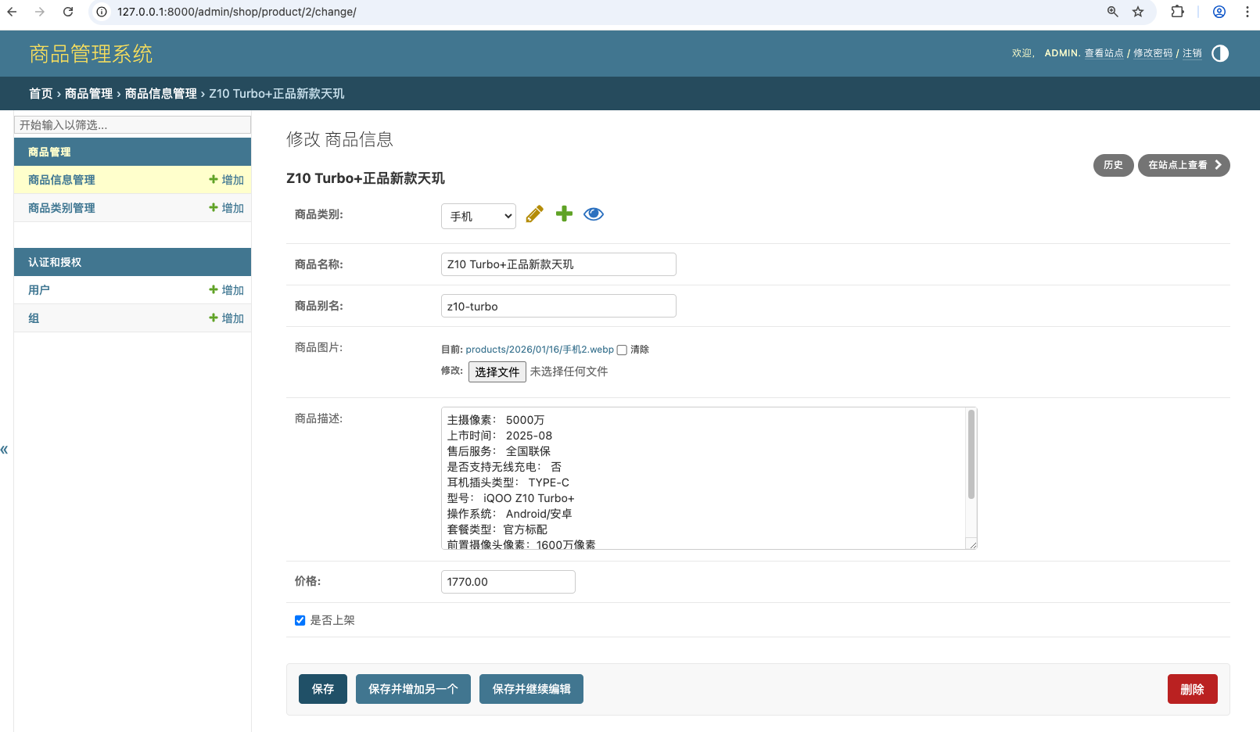The height and width of the screenshot is (732, 1260).
Task: Click 在站点上查看 button
Action: point(1184,165)
